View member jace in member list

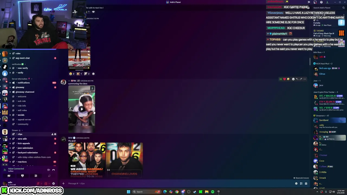329,85
